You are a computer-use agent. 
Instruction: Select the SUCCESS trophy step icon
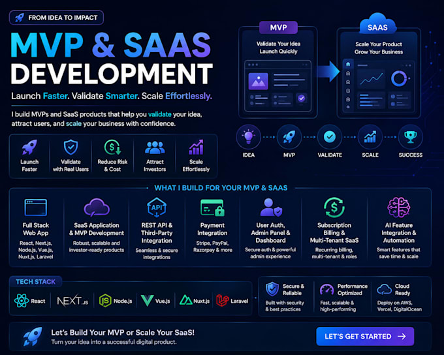coord(411,137)
